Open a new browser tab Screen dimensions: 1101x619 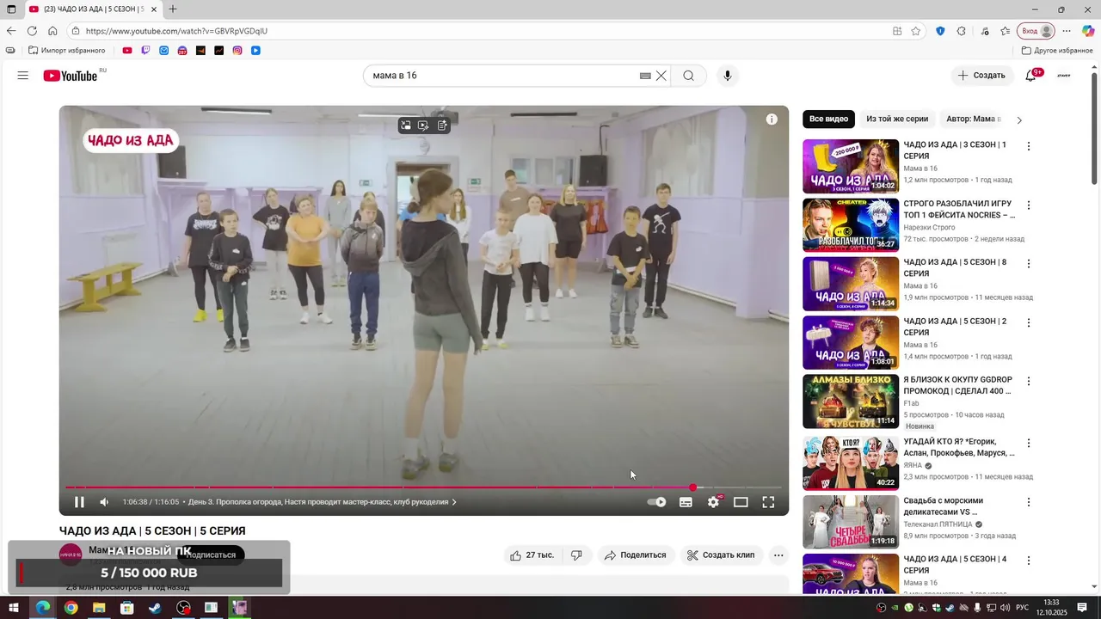click(x=173, y=9)
